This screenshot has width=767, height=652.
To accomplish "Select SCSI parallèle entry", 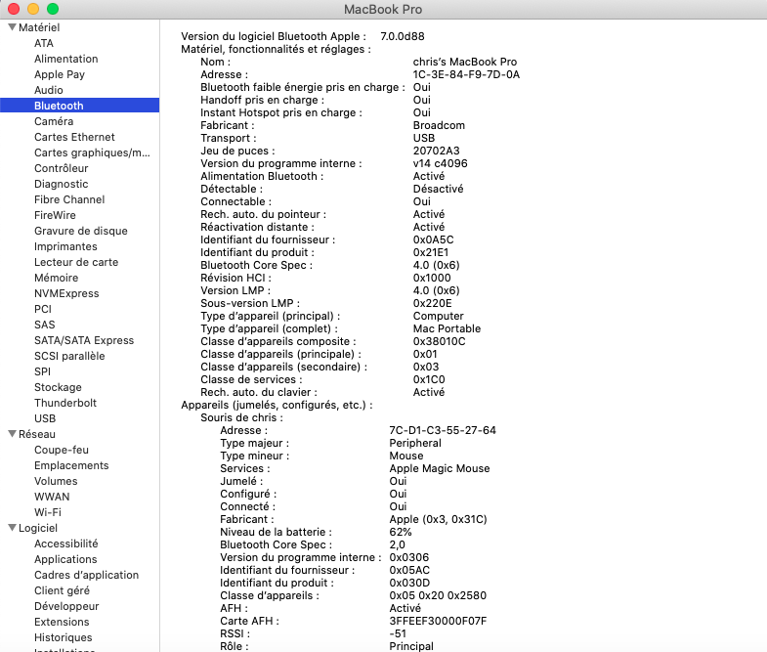I will point(69,357).
